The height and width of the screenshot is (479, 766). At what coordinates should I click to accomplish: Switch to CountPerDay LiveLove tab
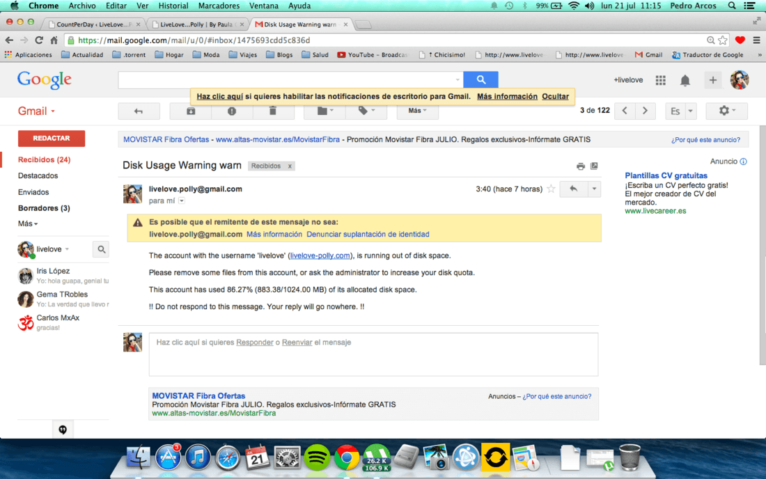coord(93,24)
